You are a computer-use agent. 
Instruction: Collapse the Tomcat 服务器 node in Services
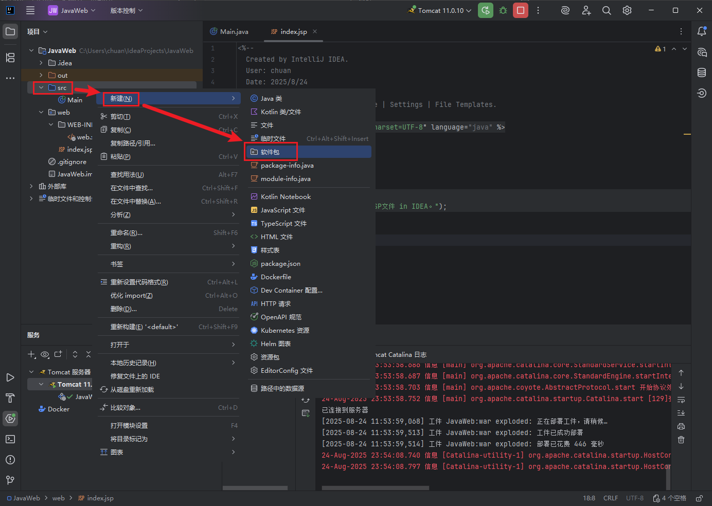click(31, 372)
